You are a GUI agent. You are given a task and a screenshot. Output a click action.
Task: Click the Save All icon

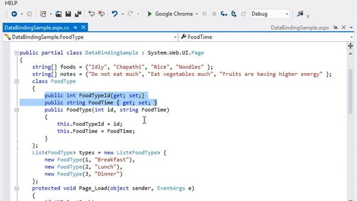tap(78, 14)
